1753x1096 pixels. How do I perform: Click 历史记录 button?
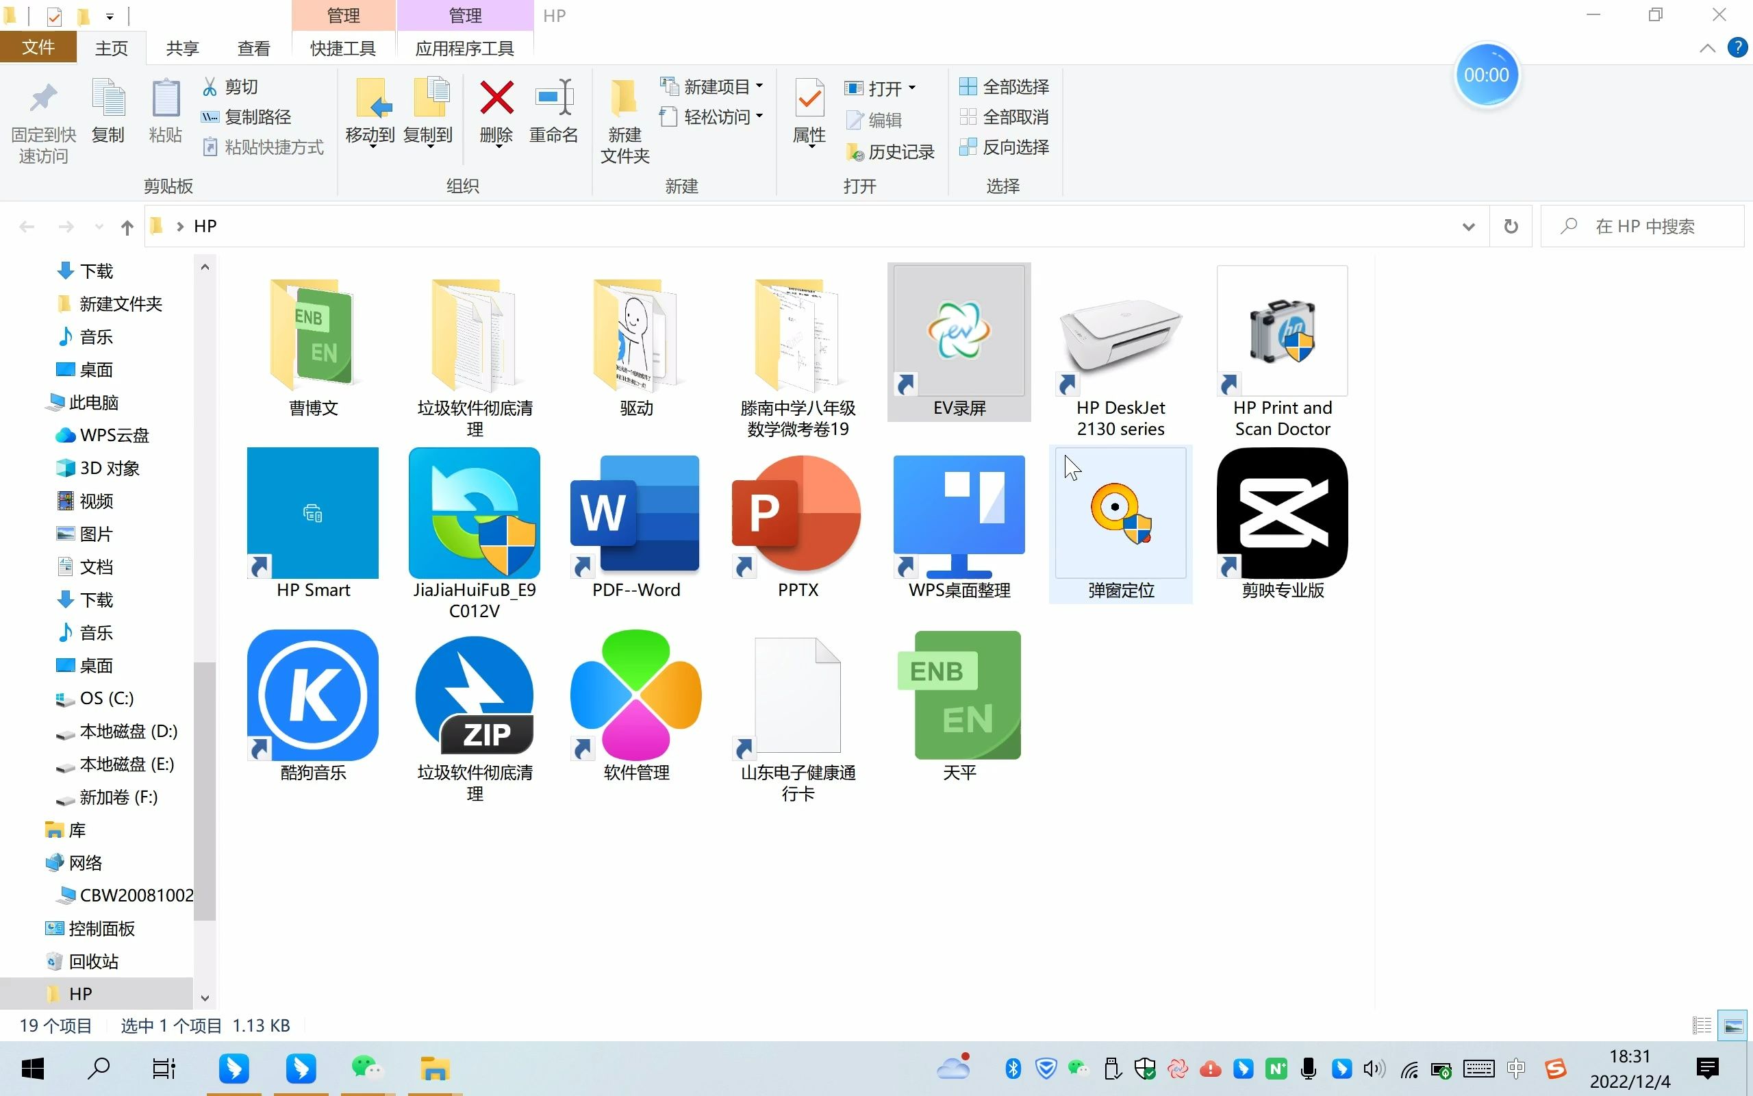[x=890, y=151]
